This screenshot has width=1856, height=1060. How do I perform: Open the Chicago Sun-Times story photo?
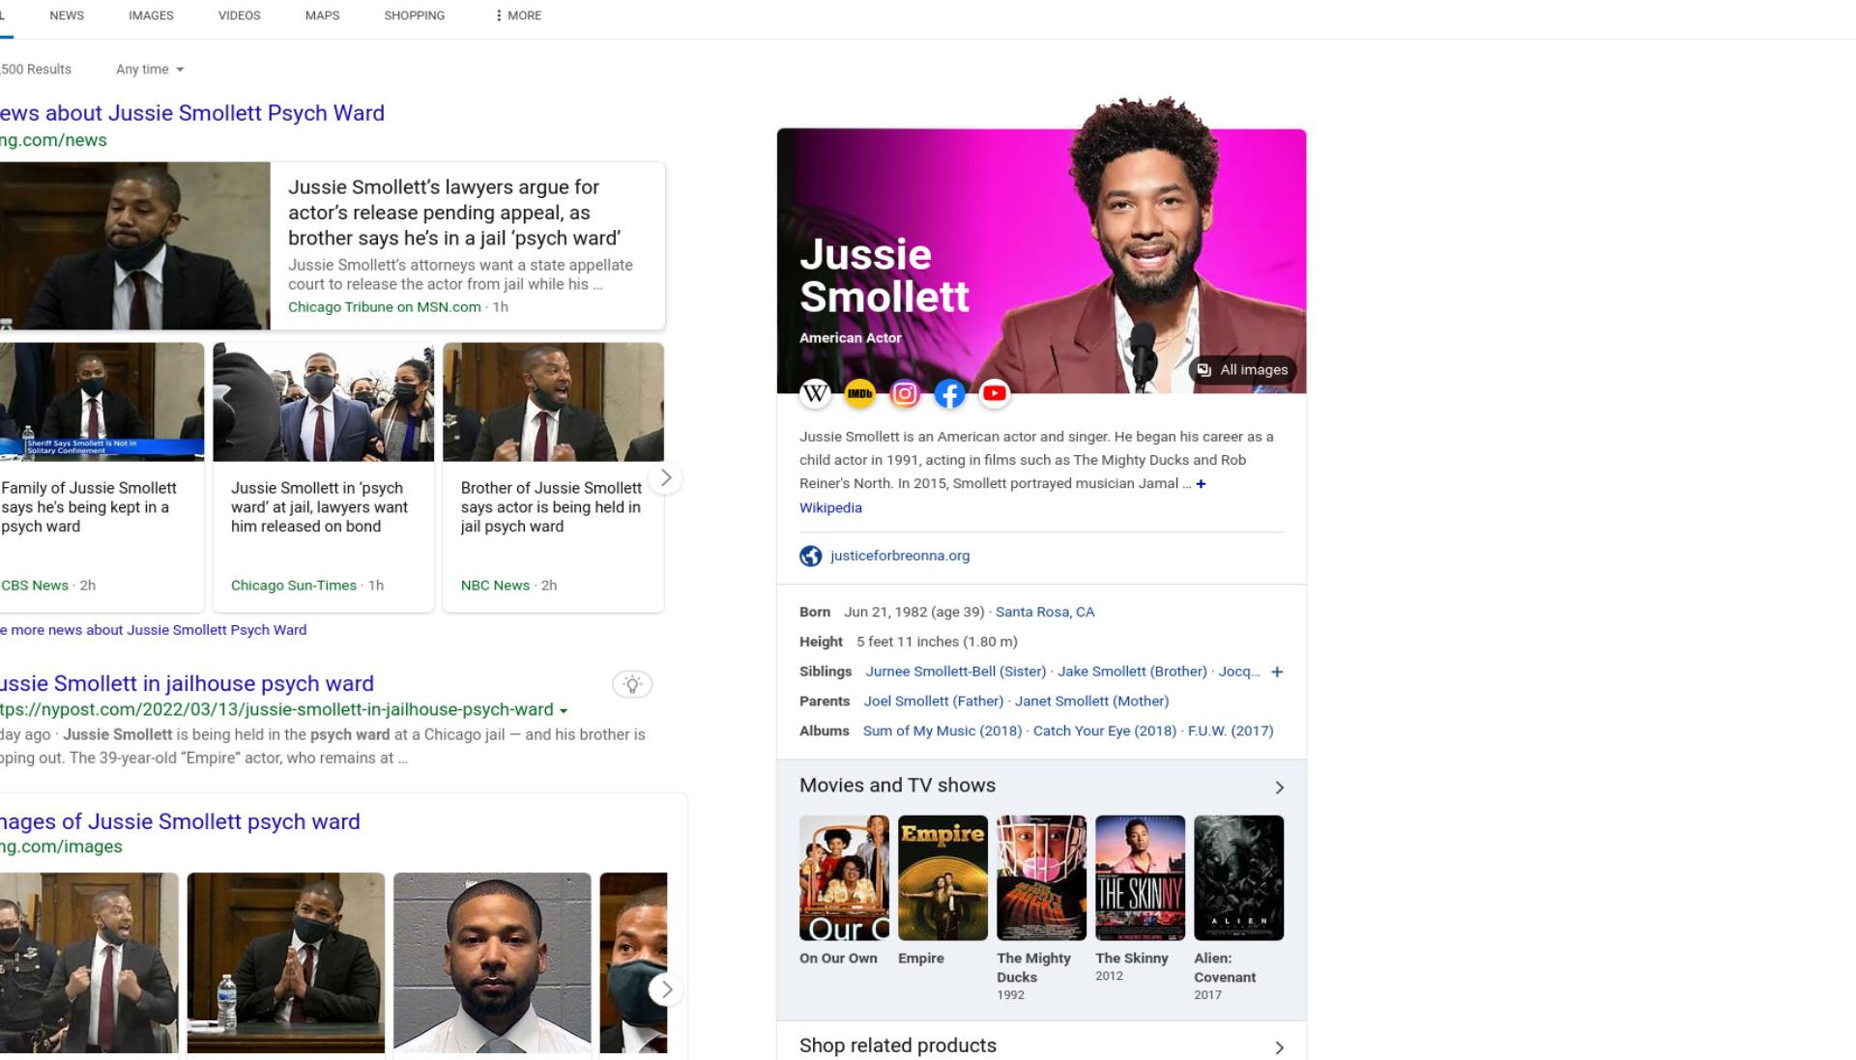(x=323, y=402)
